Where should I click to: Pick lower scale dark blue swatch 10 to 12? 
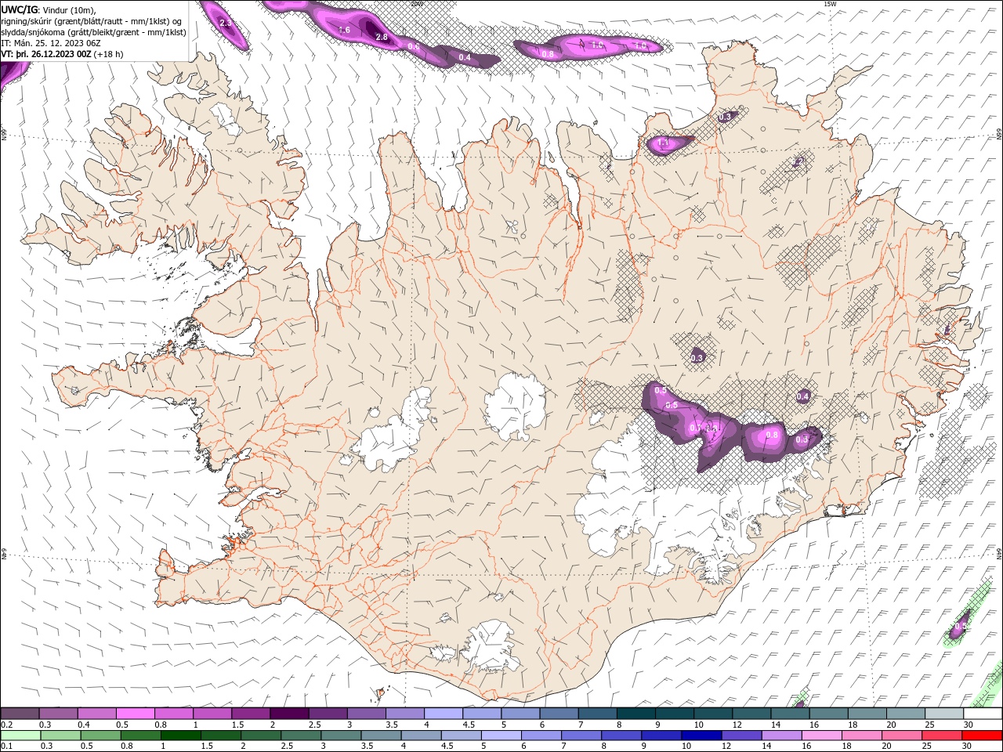coord(701,736)
